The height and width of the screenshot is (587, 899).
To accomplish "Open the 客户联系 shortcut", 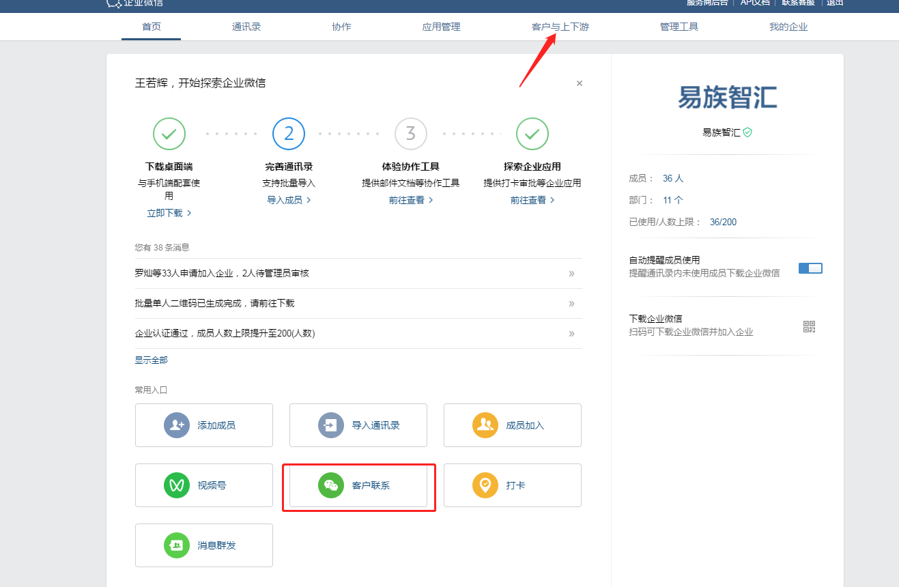I will click(358, 485).
